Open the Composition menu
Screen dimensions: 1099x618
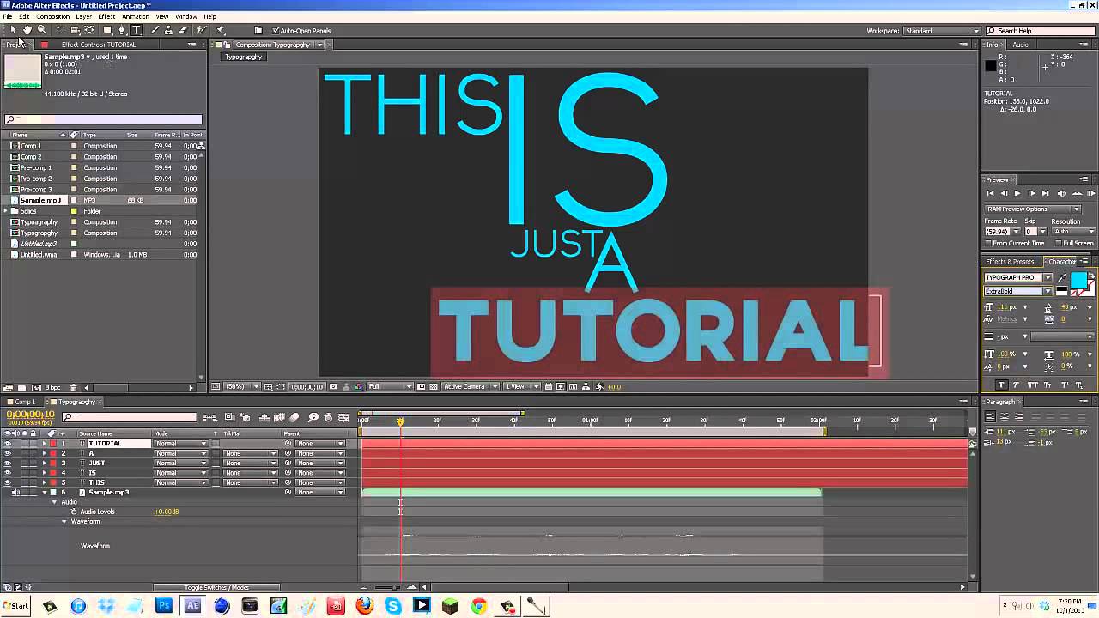(52, 16)
